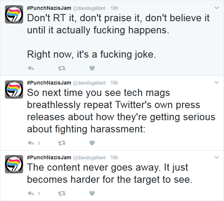This screenshot has height=201, width=224.
Task: Open more options chevron on third tweet
Action: point(216,157)
